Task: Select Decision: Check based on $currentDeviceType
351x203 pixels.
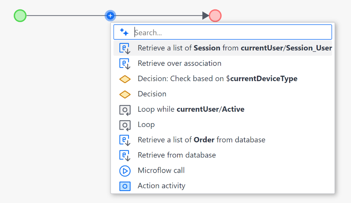Action: [x=223, y=79]
